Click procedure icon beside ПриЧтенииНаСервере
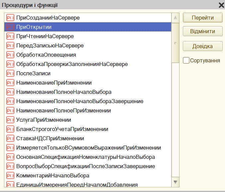 [10, 36]
